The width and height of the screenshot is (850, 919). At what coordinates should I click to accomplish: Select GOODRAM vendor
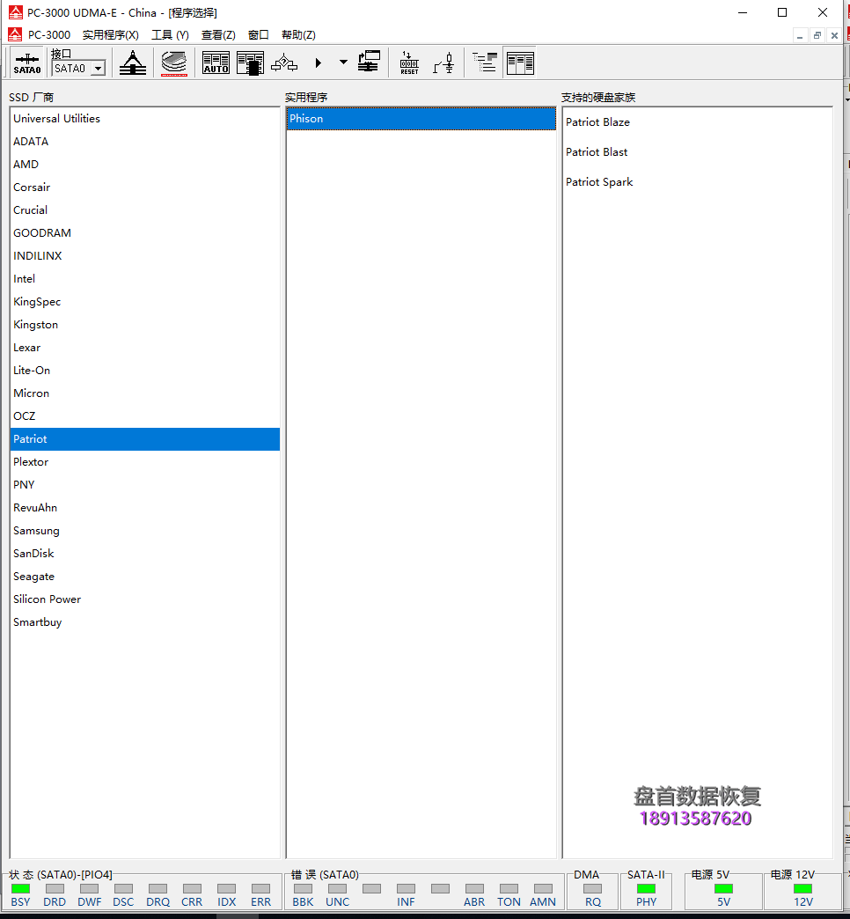144,232
